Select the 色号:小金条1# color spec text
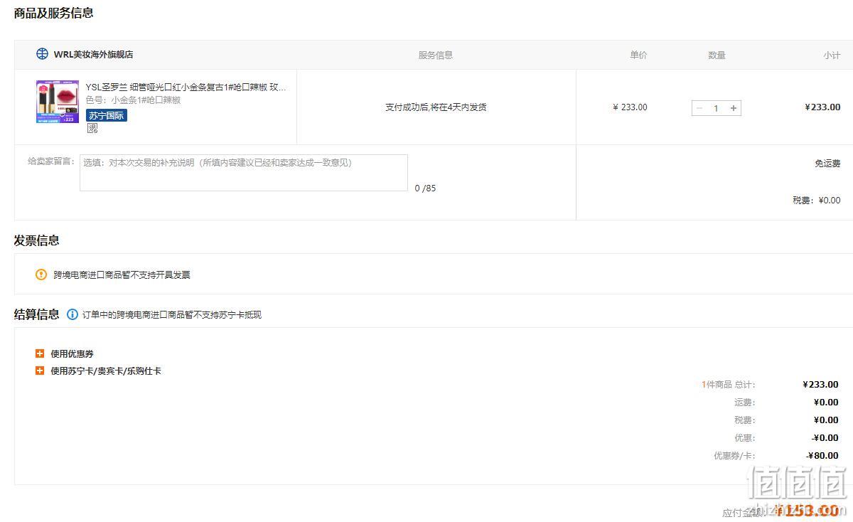Screen dimensions: 853x522 [134, 100]
